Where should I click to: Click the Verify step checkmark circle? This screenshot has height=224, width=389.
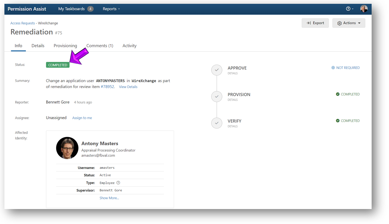click(217, 123)
